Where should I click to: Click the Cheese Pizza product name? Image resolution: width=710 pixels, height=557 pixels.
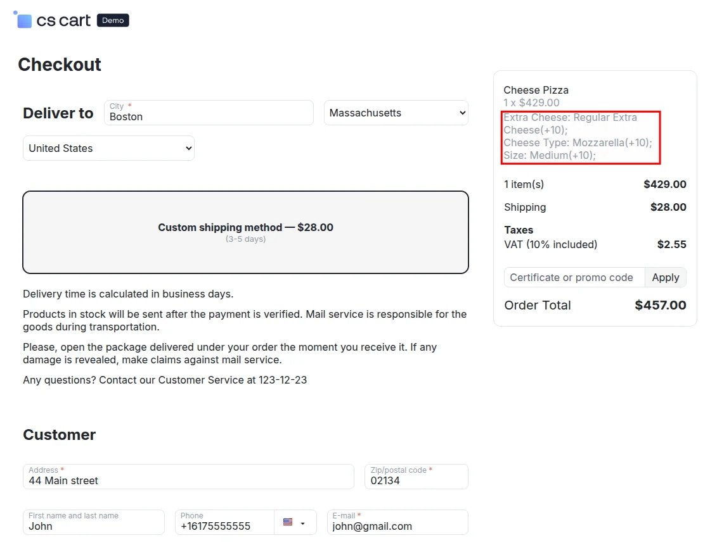(536, 90)
